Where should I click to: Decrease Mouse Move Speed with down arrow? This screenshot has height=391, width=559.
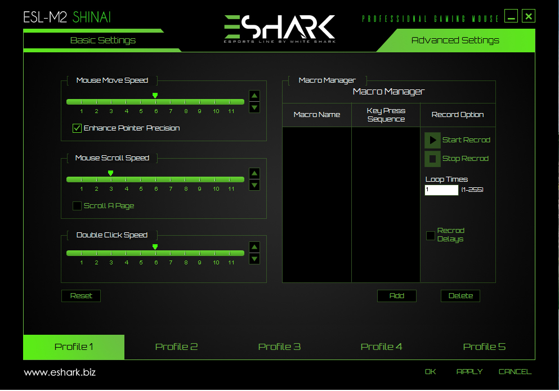pos(254,107)
